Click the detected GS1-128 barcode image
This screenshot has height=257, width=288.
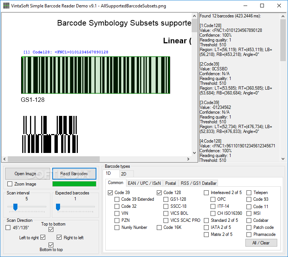[96, 75]
